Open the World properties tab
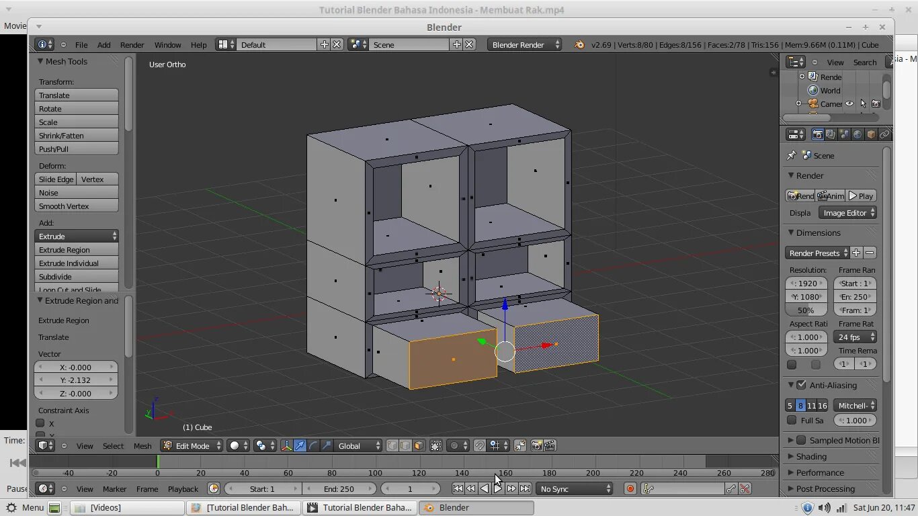 (858, 134)
